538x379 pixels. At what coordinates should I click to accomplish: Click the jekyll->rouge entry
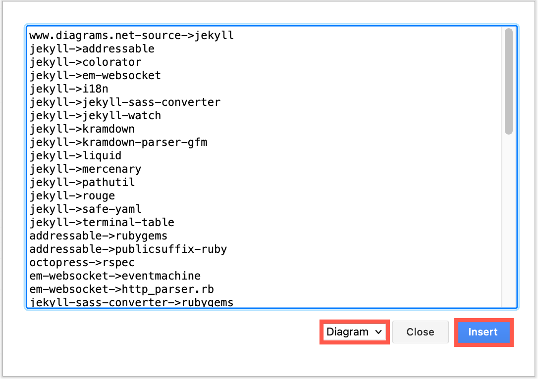click(x=72, y=195)
